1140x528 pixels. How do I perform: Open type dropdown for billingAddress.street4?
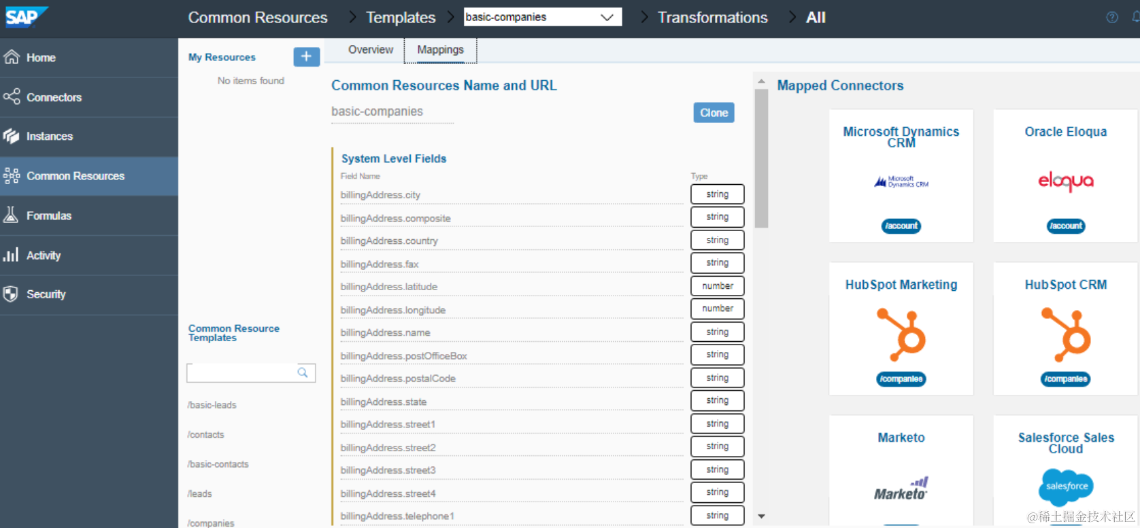[x=718, y=493]
